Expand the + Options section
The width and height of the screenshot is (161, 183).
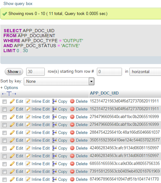pos(9,88)
